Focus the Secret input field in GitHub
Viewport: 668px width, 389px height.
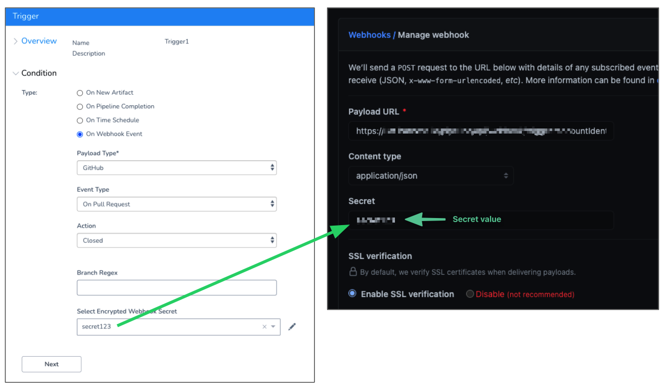click(x=481, y=220)
